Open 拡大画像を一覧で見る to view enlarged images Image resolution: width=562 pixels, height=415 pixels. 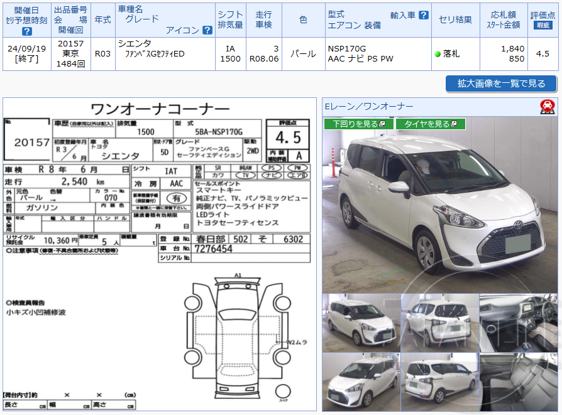[500, 84]
